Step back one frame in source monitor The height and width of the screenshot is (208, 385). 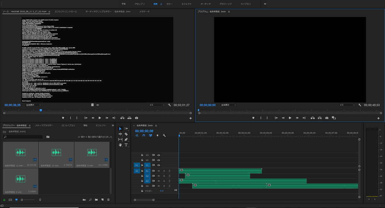point(93,118)
